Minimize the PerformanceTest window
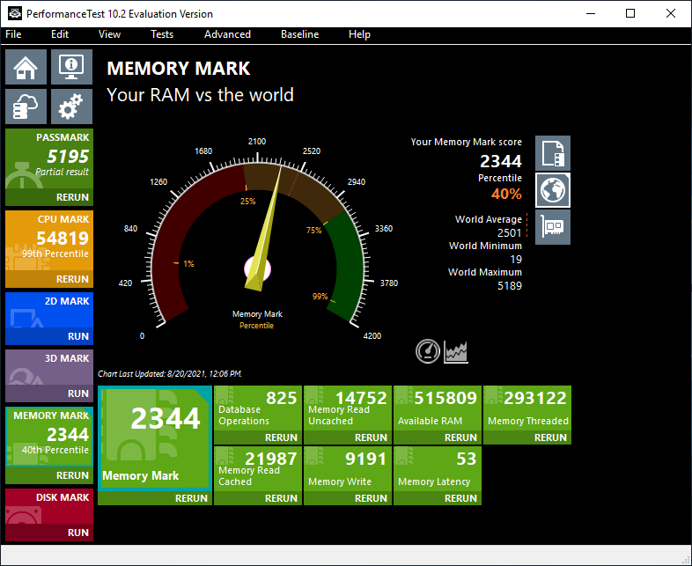 coord(591,13)
